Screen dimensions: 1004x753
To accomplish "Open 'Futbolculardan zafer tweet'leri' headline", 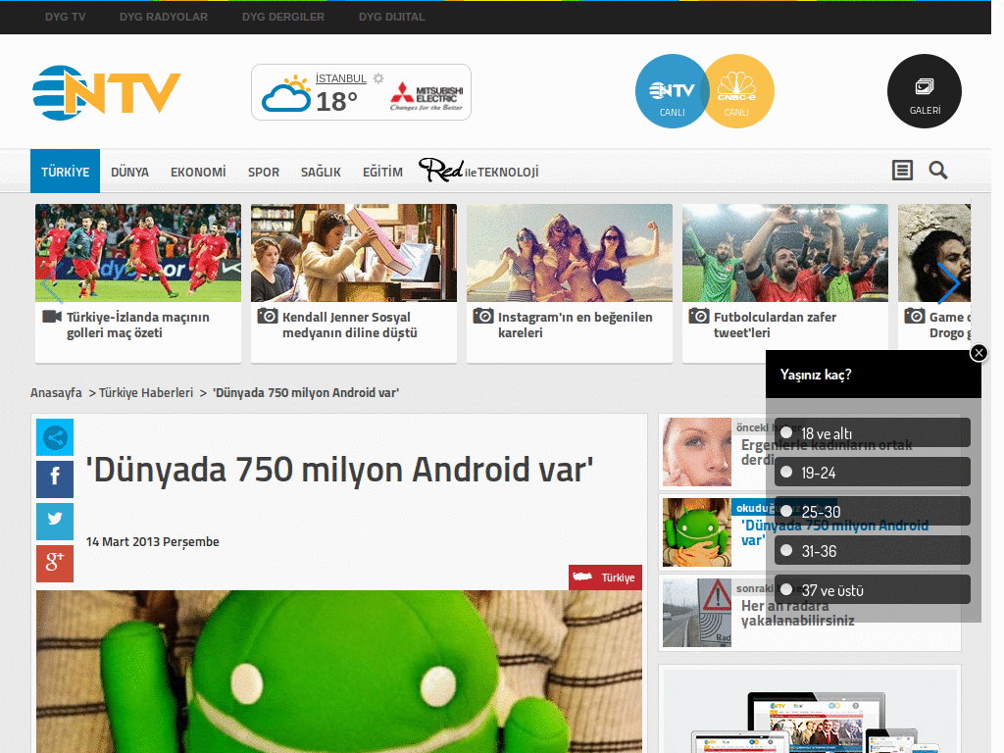I will pos(775,325).
